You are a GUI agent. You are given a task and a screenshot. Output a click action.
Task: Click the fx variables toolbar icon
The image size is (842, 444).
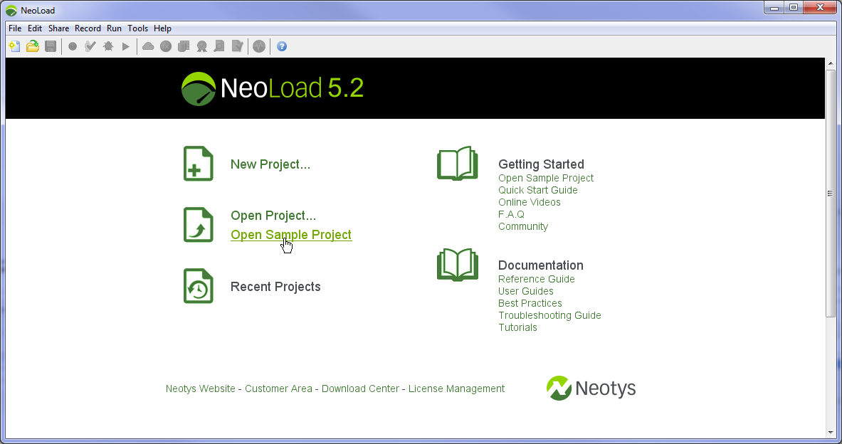tap(166, 47)
